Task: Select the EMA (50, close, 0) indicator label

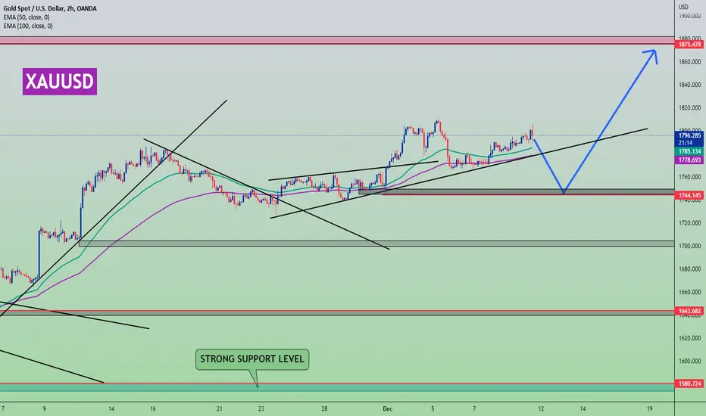Action: (x=27, y=17)
